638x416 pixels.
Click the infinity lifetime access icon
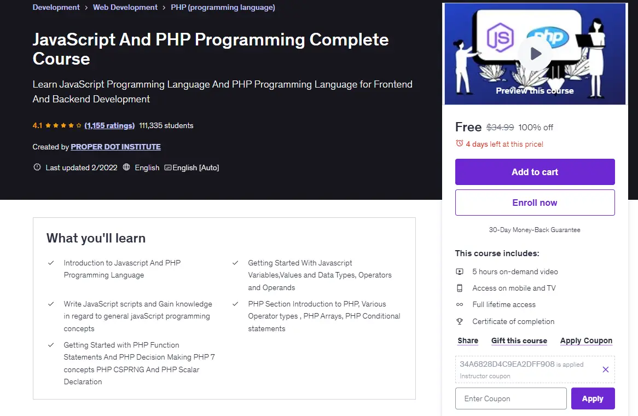(x=460, y=304)
